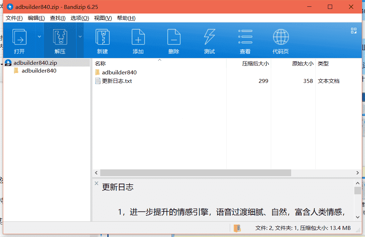The width and height of the screenshot is (365, 237).
Task: Click the Delete (删除) icon
Action: click(x=174, y=37)
